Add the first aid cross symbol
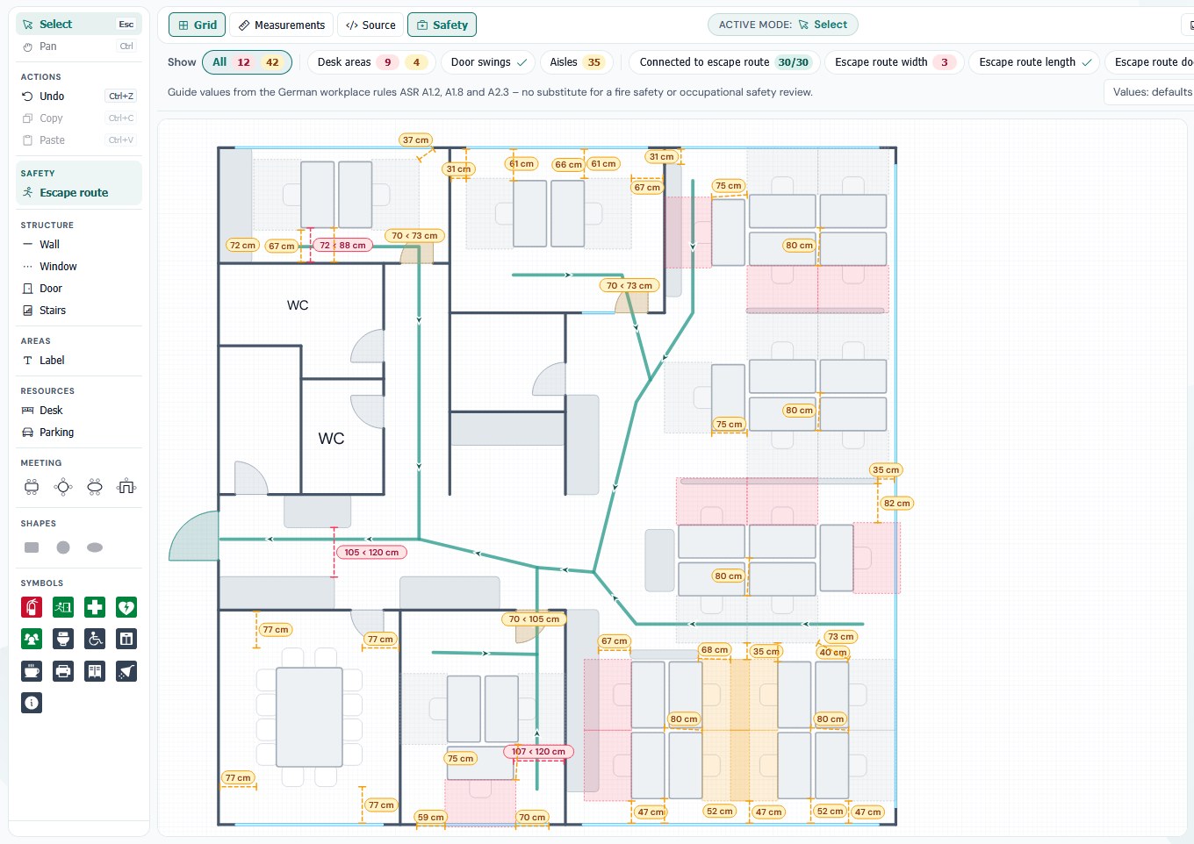 [x=95, y=607]
